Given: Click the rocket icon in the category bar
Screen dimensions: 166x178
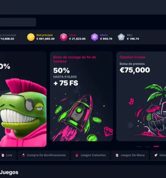Looking at the screenshot, I should pyautogui.click(x=156, y=155).
